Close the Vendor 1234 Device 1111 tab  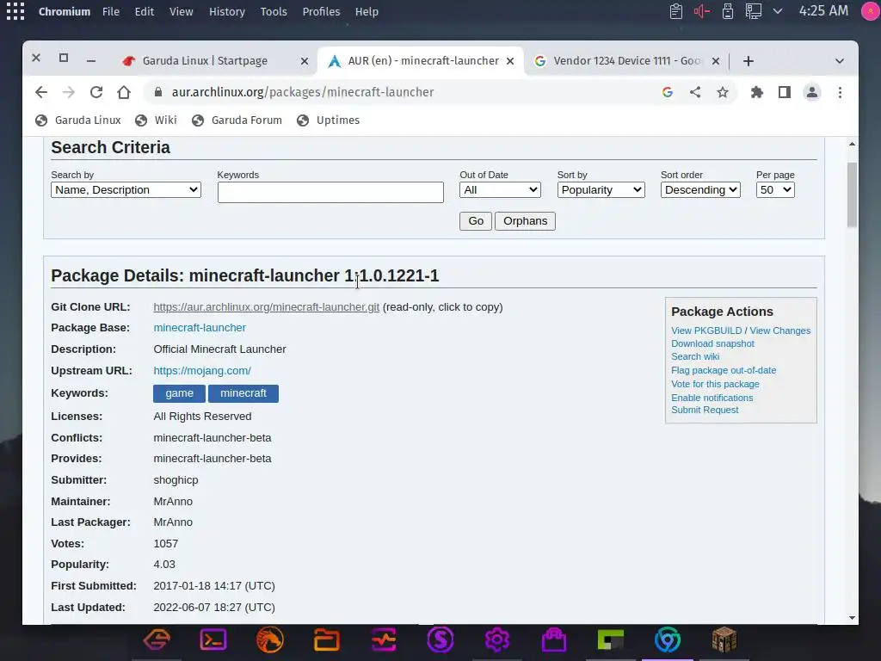[x=716, y=61]
